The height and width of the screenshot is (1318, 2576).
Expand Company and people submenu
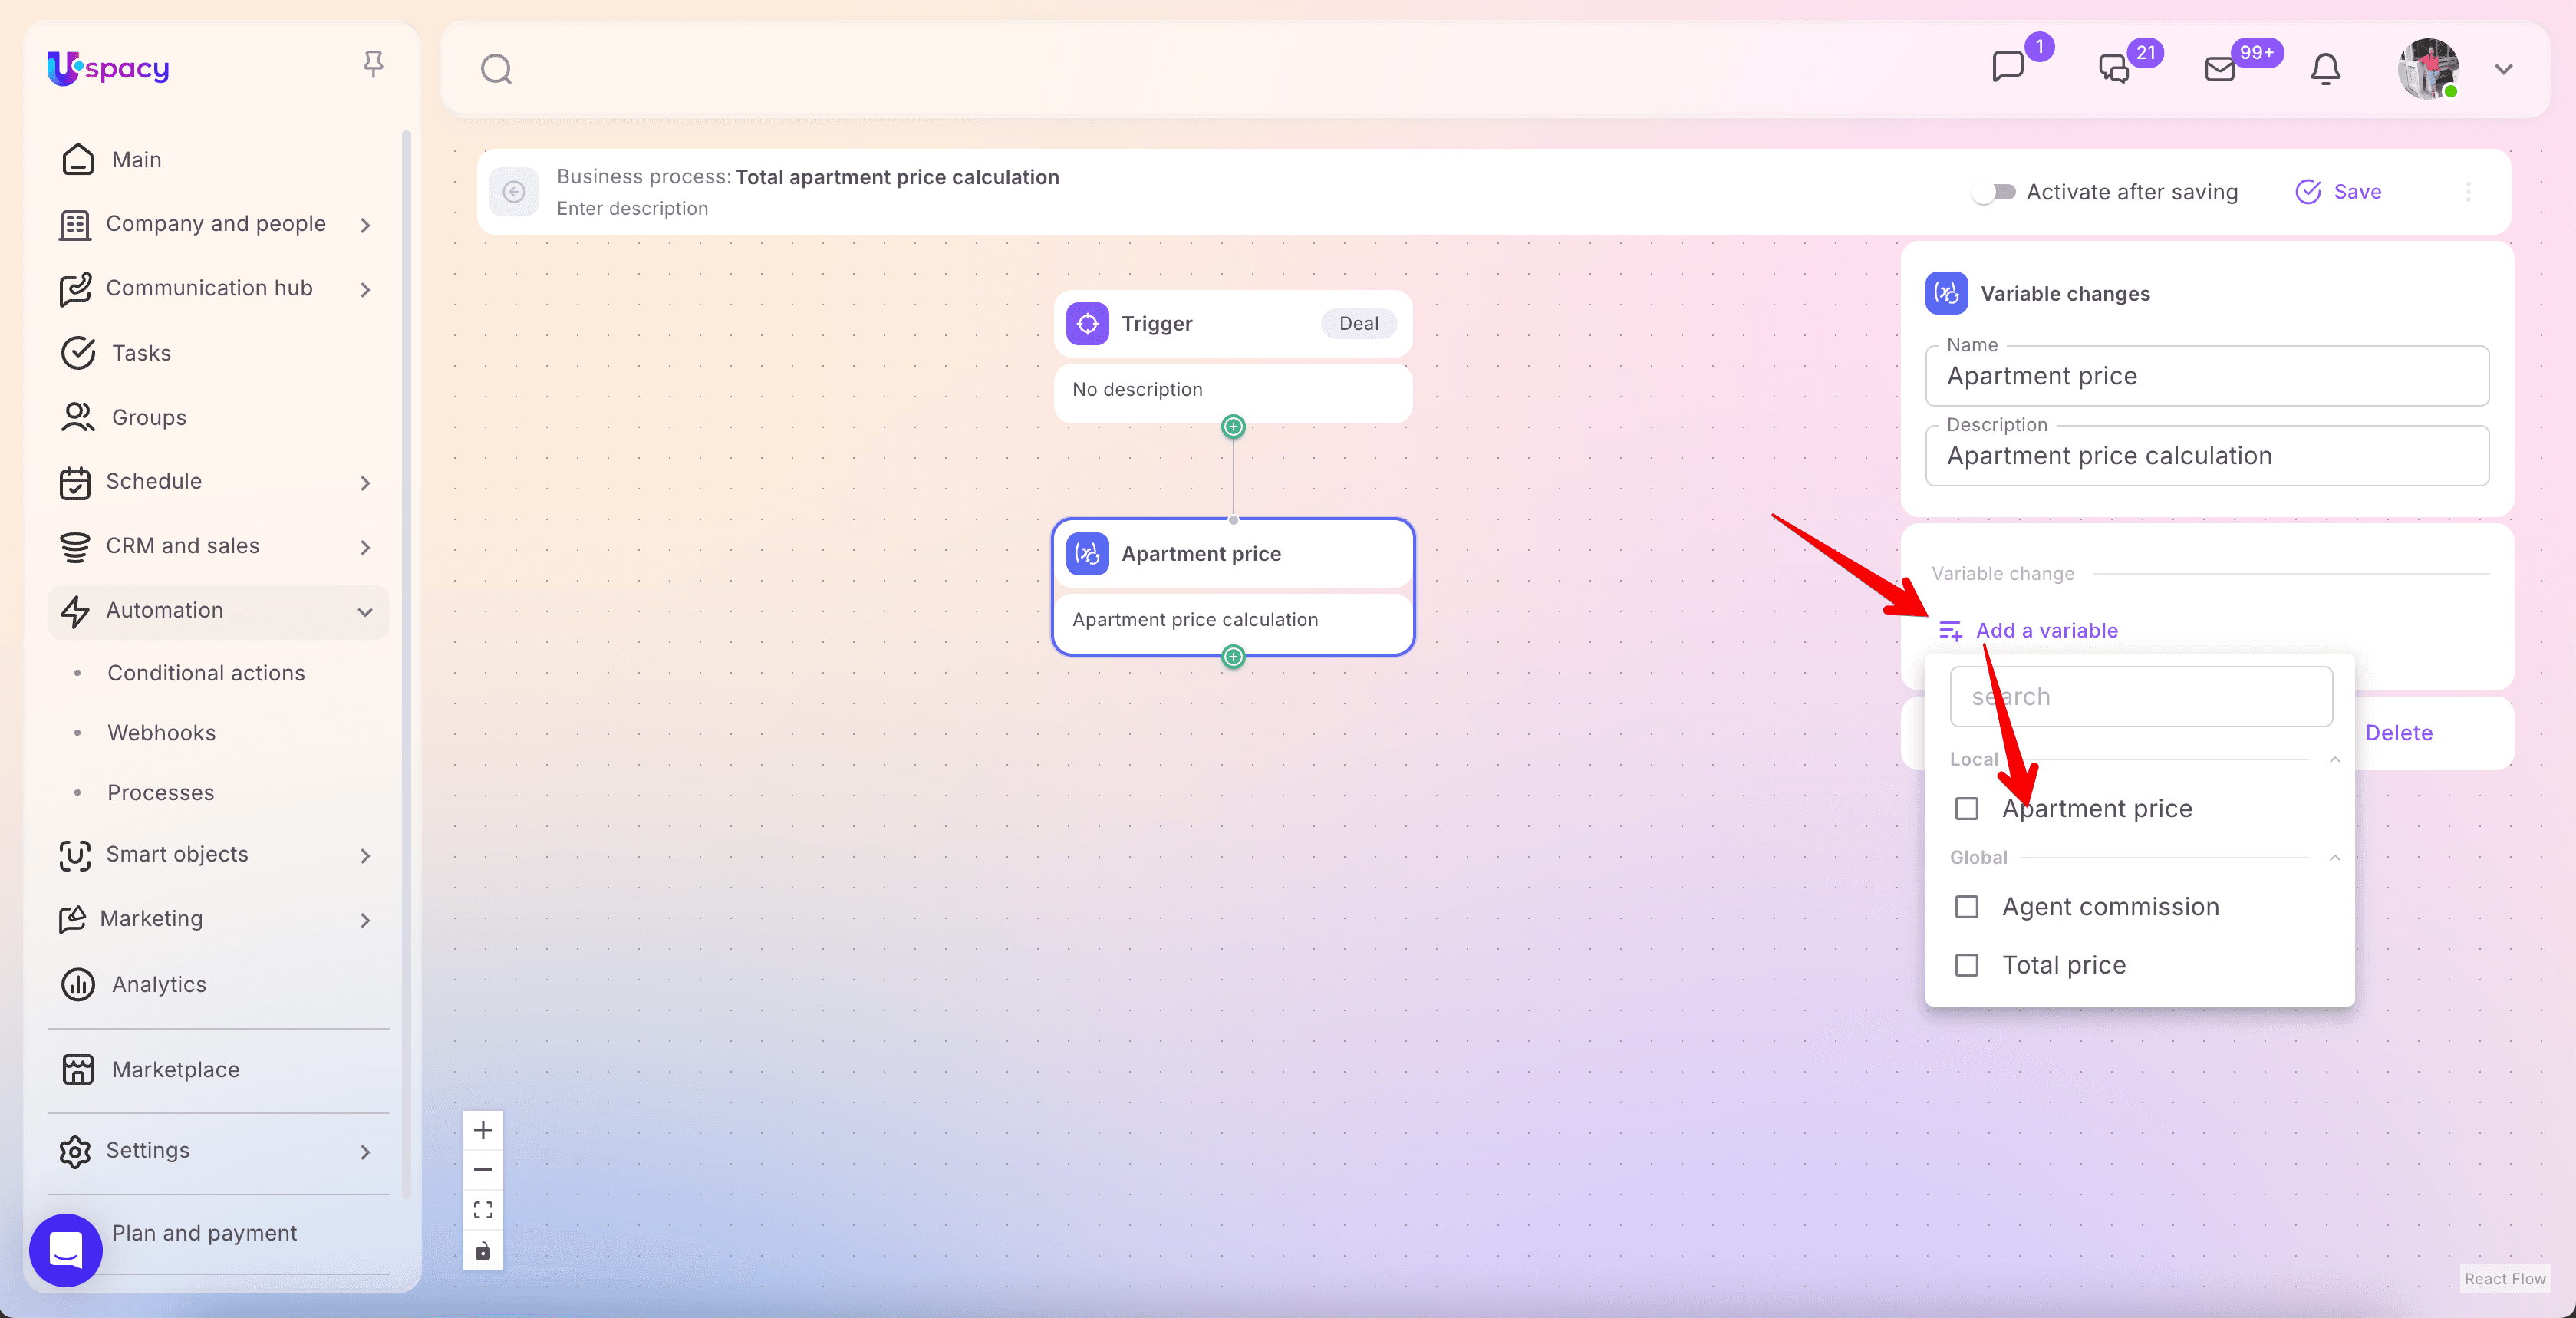pyautogui.click(x=365, y=225)
